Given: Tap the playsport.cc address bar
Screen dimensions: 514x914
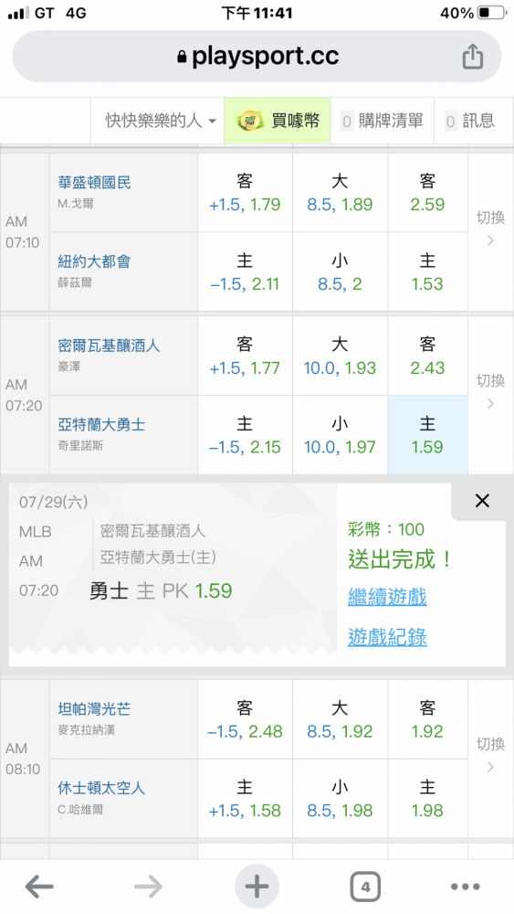Looking at the screenshot, I should coord(257,57).
